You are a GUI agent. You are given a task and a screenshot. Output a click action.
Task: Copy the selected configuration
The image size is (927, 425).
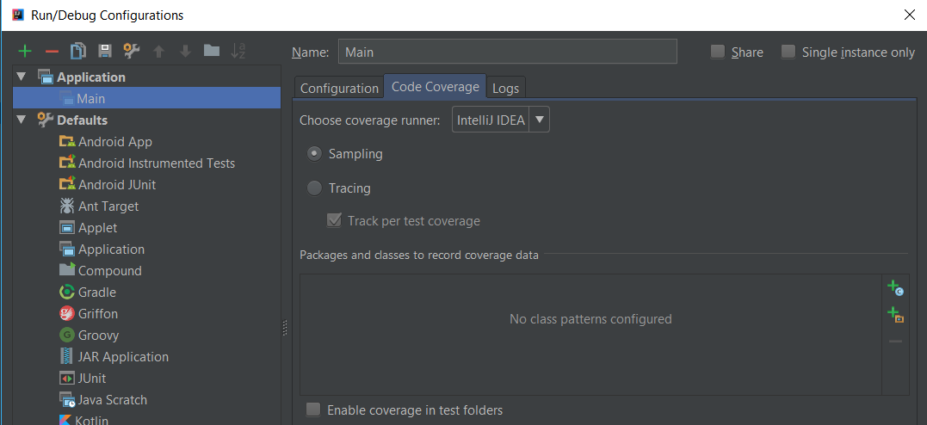pyautogui.click(x=78, y=52)
